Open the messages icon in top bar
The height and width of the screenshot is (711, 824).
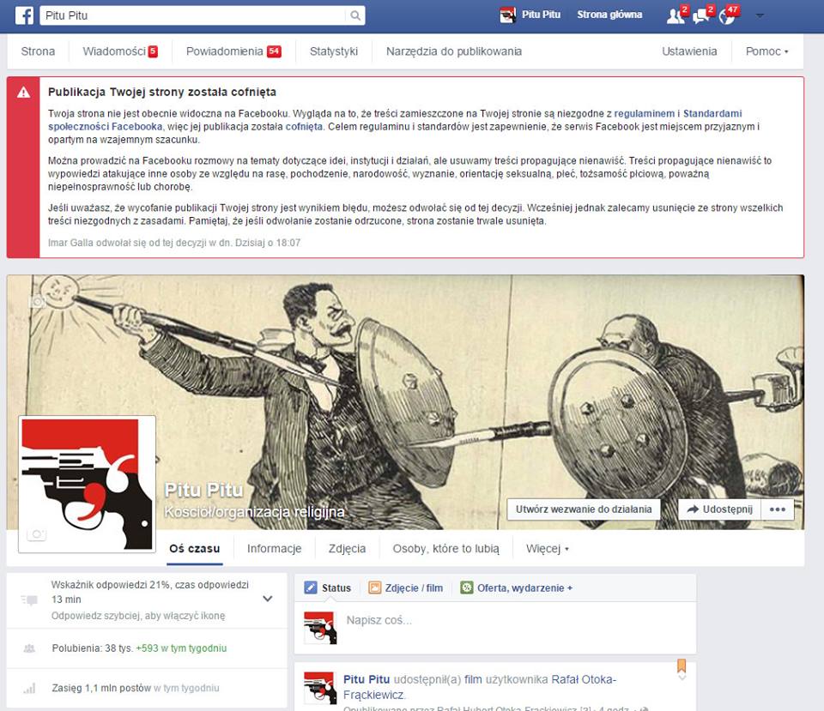[701, 15]
